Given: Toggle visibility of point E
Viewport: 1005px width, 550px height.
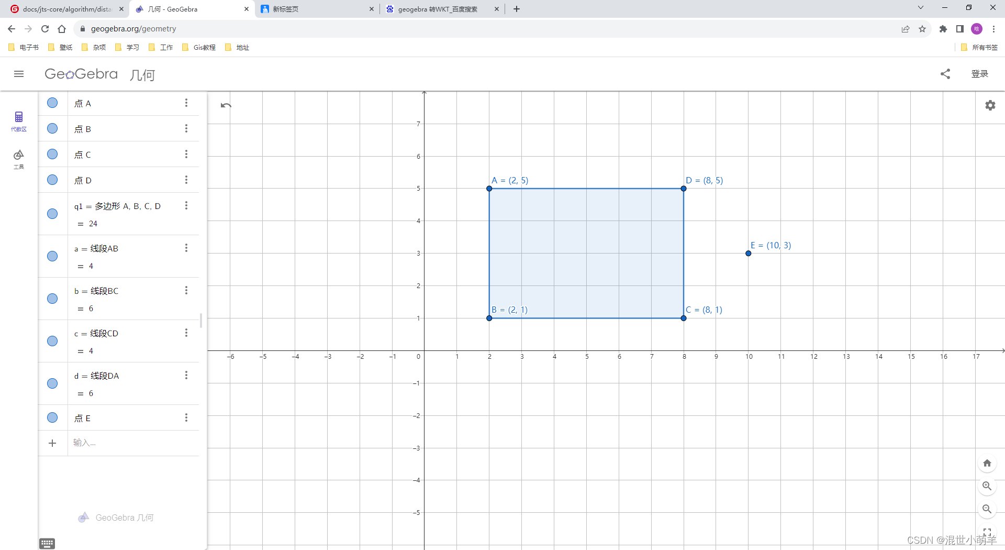Looking at the screenshot, I should (x=52, y=417).
